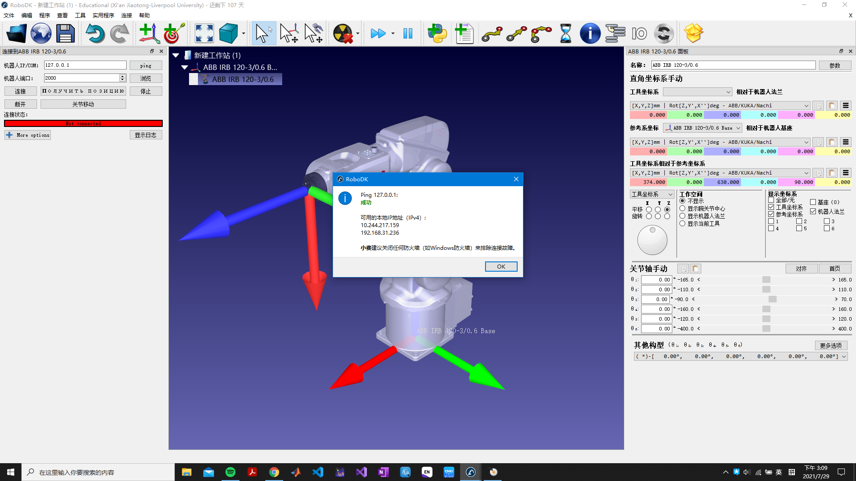Open the 程序 menu
856x481 pixels.
pyautogui.click(x=45, y=15)
